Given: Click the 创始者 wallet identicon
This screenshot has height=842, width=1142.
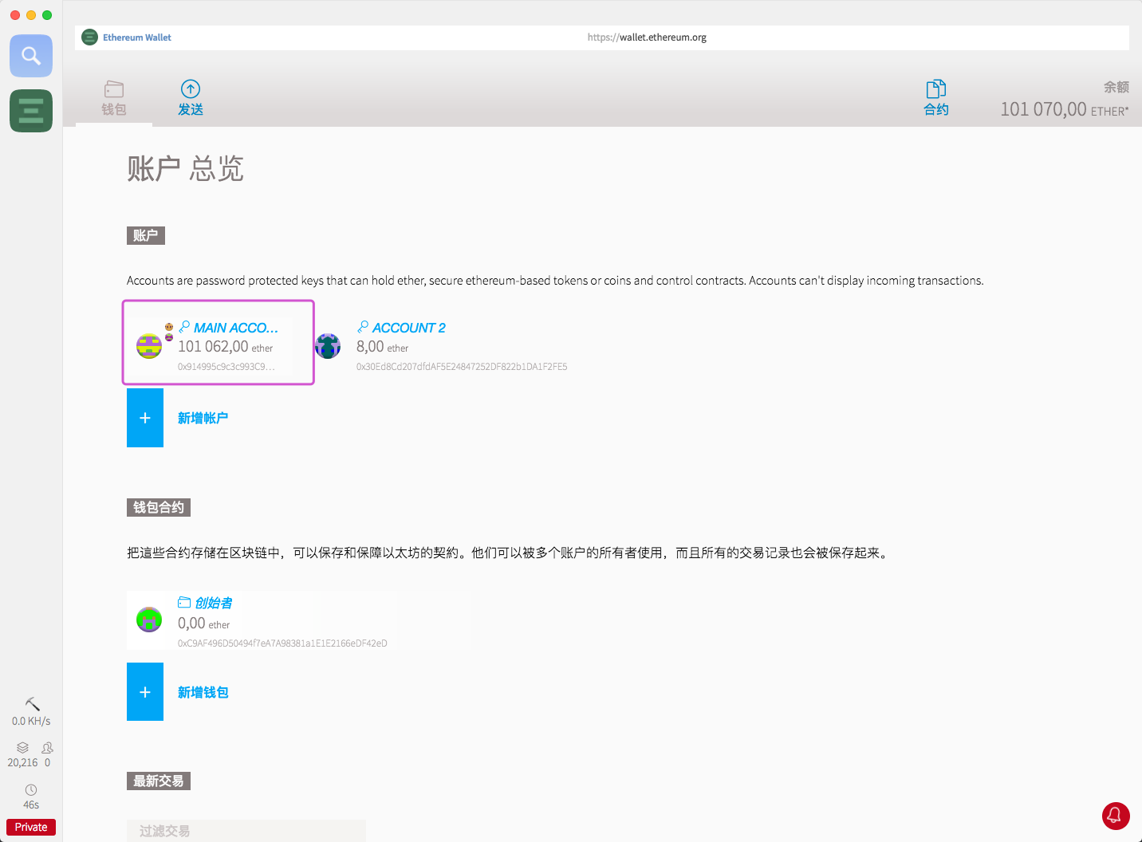Looking at the screenshot, I should pyautogui.click(x=149, y=620).
